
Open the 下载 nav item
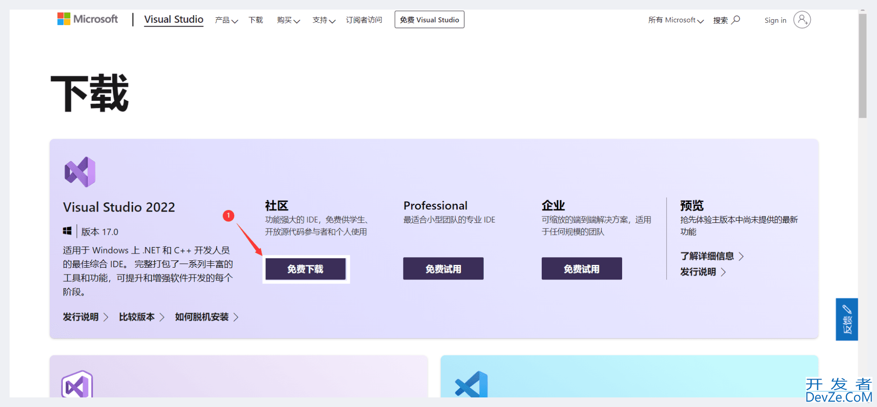pos(256,20)
